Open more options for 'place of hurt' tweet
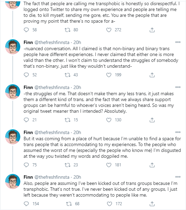 coord(178,132)
